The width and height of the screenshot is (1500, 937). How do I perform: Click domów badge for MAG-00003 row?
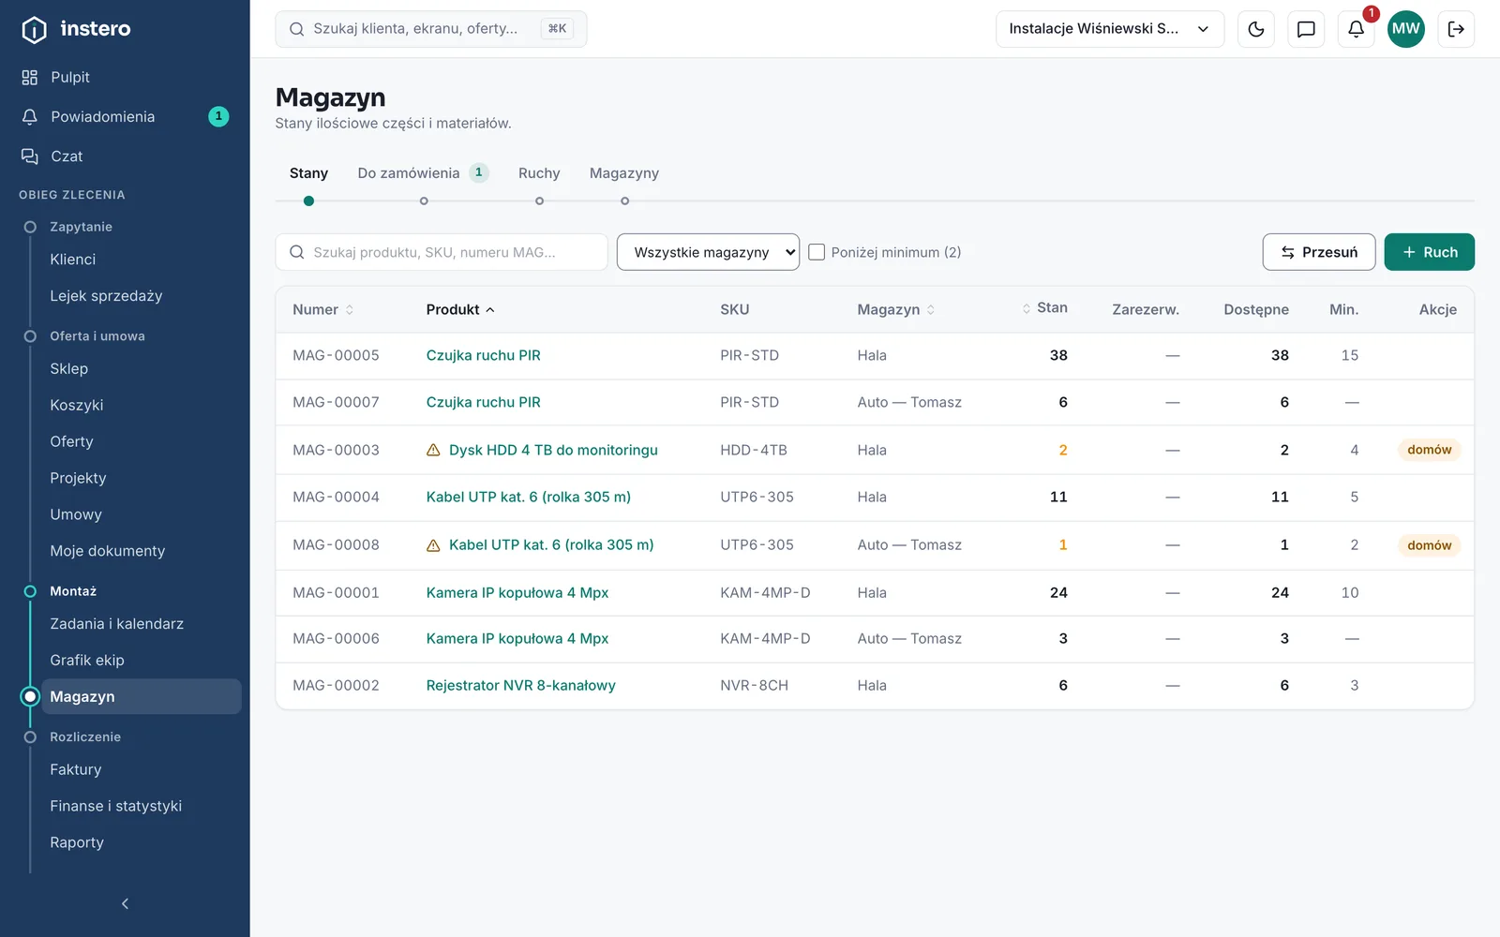(x=1429, y=450)
